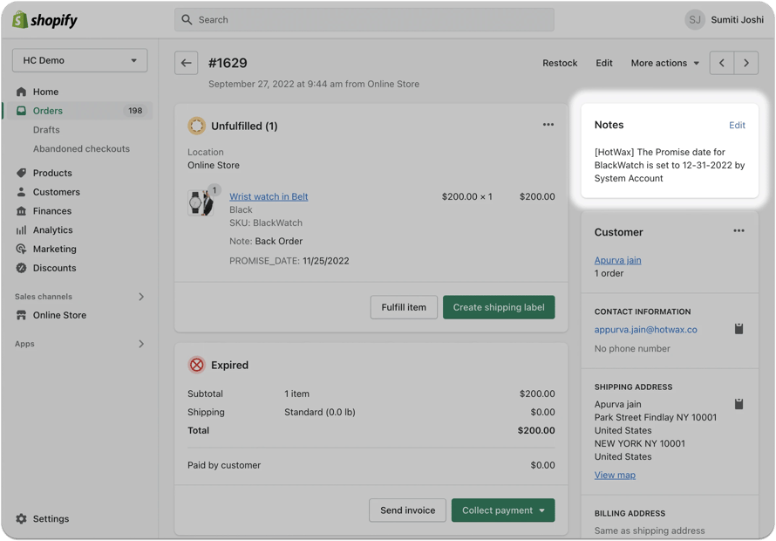Click the Sumiti Joshi user name

point(737,20)
